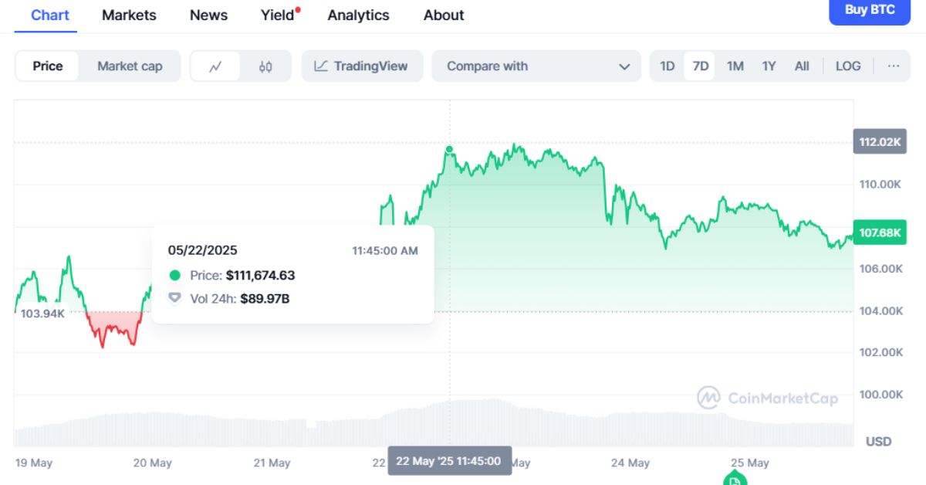Screen dimensions: 926x485
Task: Select the 1M time range
Action: point(735,66)
